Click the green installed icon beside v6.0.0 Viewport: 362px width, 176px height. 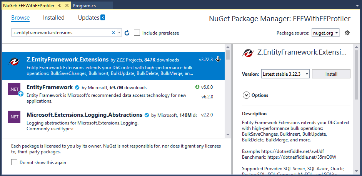pyautogui.click(x=197, y=87)
